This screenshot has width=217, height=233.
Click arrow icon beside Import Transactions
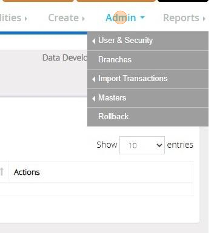[x=94, y=79]
